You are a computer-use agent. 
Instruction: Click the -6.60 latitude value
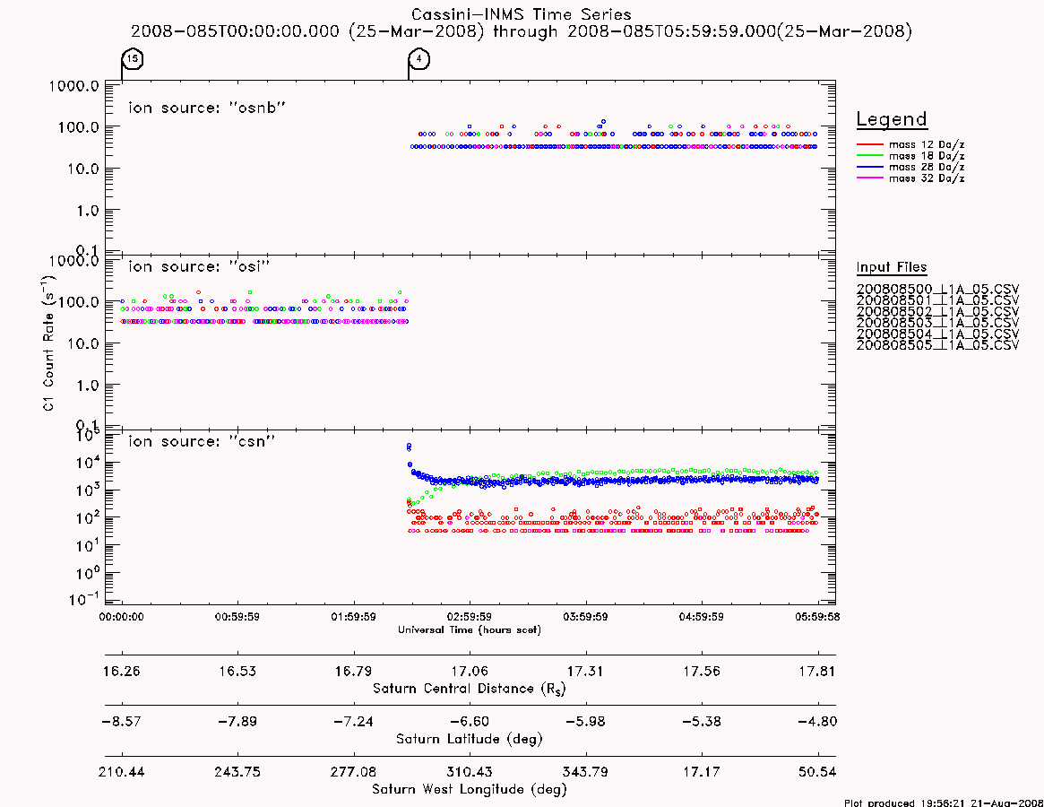point(470,722)
